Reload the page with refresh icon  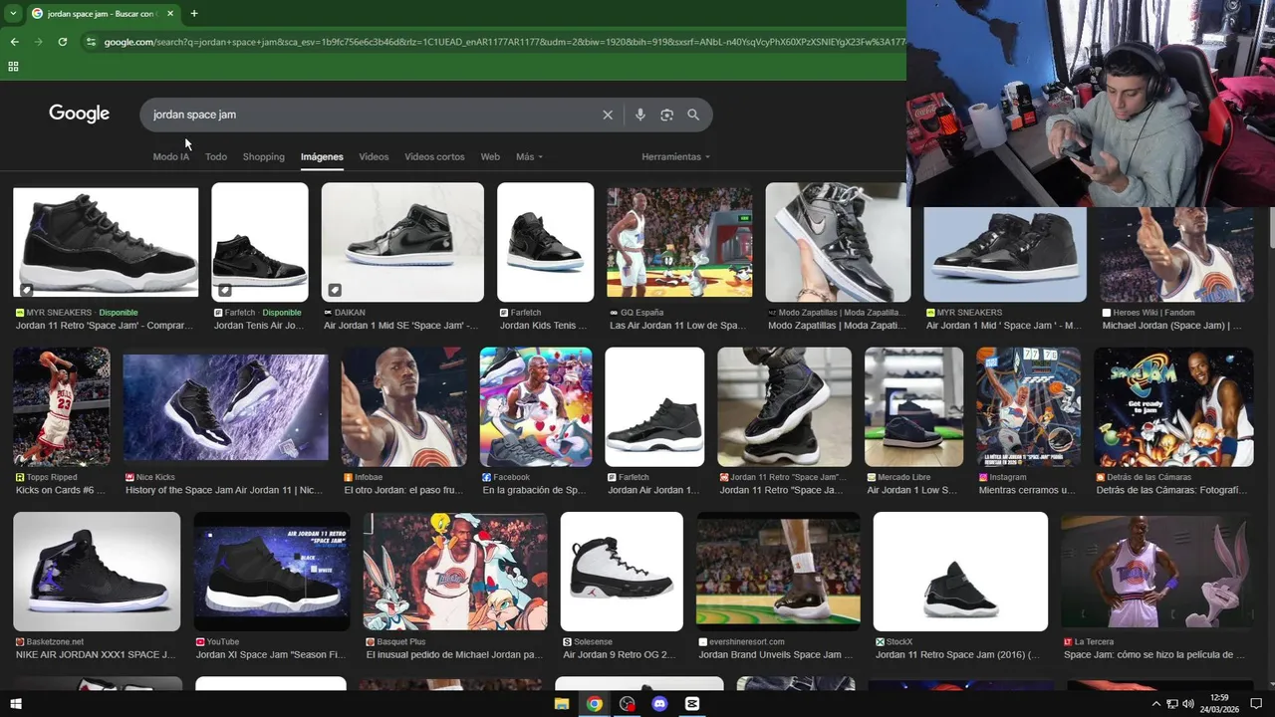coord(62,42)
